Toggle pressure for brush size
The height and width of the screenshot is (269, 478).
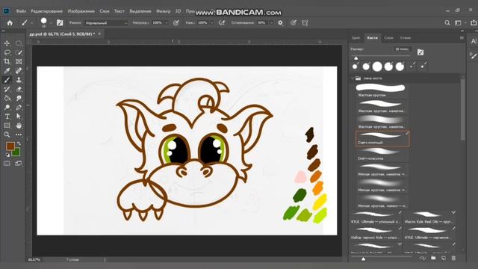pyautogui.click(x=294, y=23)
